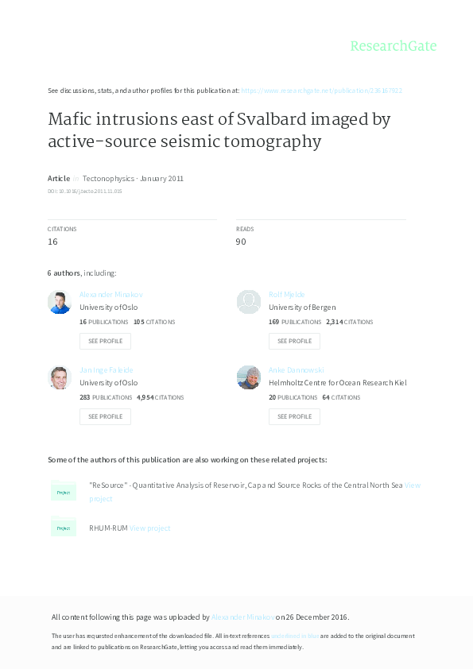Click the ReSource project icon
Image resolution: width=473 pixels, height=669 pixels.
(64, 491)
